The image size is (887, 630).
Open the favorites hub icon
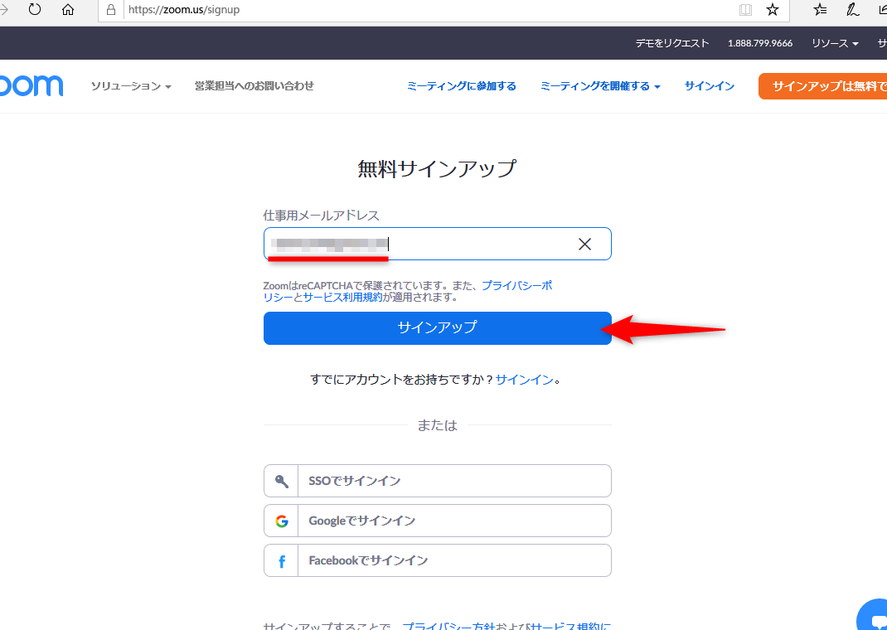tap(820, 10)
